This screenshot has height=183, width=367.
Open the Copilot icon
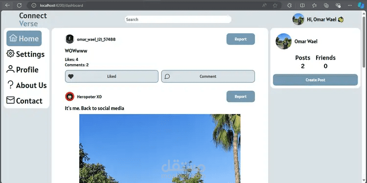point(361,5)
